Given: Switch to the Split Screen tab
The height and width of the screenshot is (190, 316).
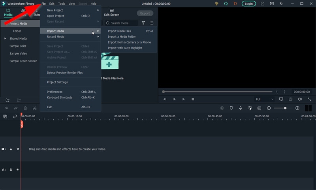Looking at the screenshot, I should pyautogui.click(x=112, y=13).
